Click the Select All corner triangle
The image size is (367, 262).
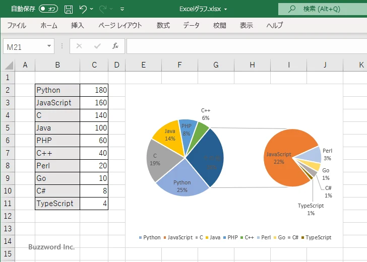(9, 65)
